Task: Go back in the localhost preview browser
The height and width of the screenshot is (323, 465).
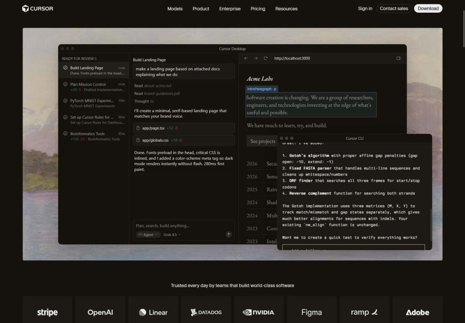Action: click(x=246, y=59)
